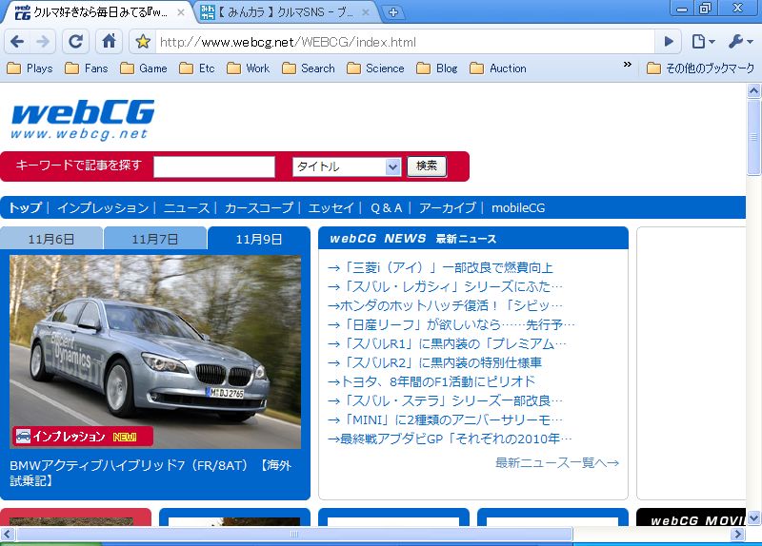The height and width of the screenshot is (546, 762).
Task: Open インプレッション in navigation bar
Action: [103, 207]
